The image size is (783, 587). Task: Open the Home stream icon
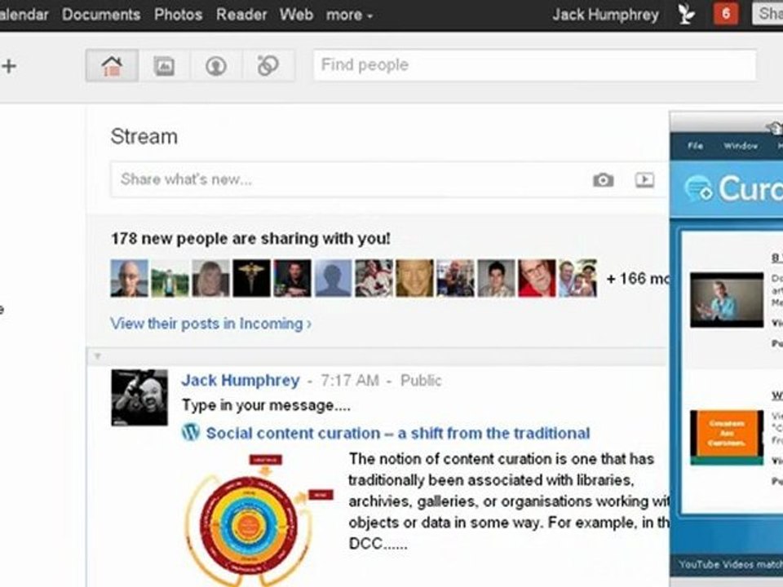pos(112,65)
